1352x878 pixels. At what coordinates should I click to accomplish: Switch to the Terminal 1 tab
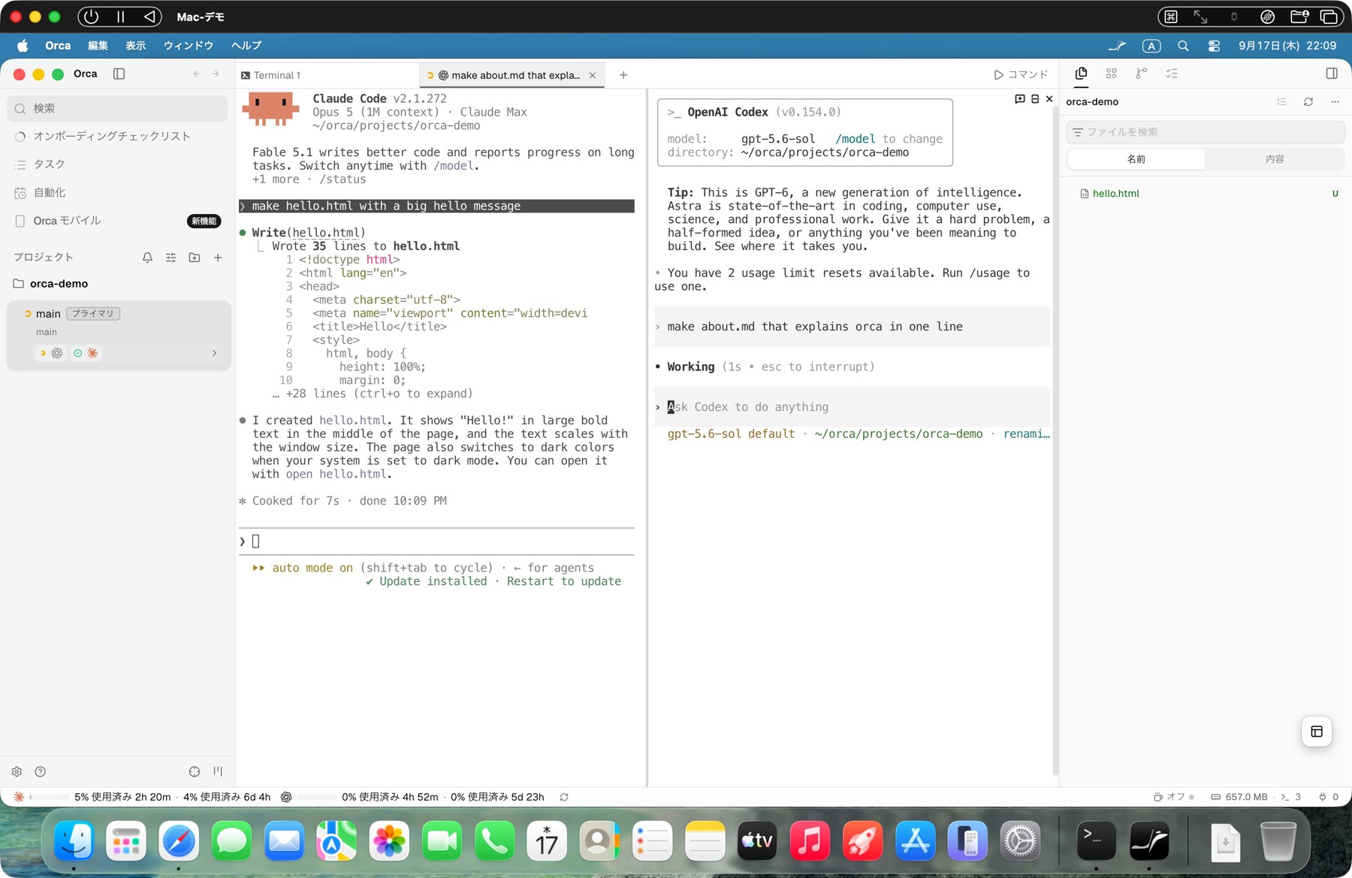click(x=327, y=75)
